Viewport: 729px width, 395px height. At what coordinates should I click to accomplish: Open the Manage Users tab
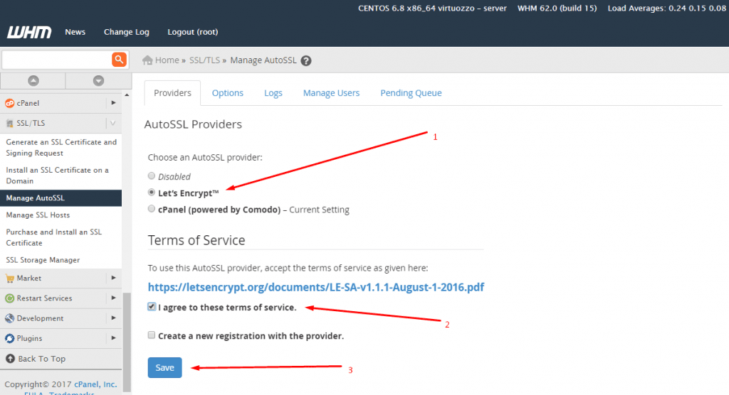(x=331, y=93)
